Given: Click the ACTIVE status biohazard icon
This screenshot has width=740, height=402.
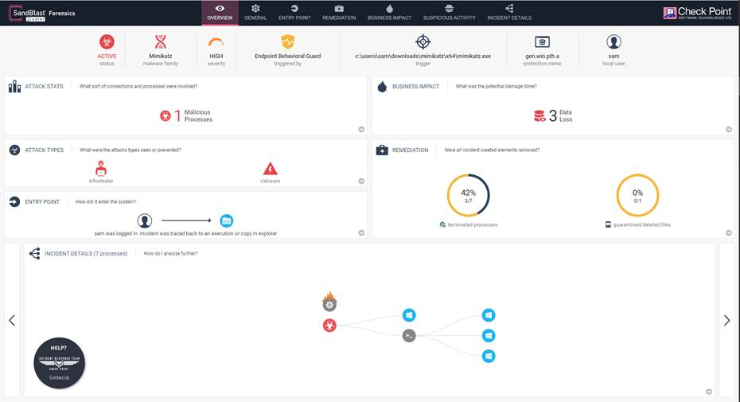Looking at the screenshot, I should 107,42.
